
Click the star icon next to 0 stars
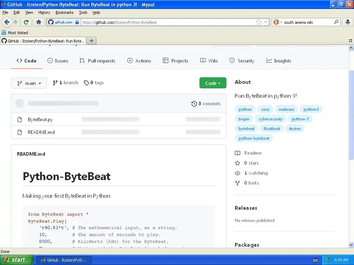point(237,163)
